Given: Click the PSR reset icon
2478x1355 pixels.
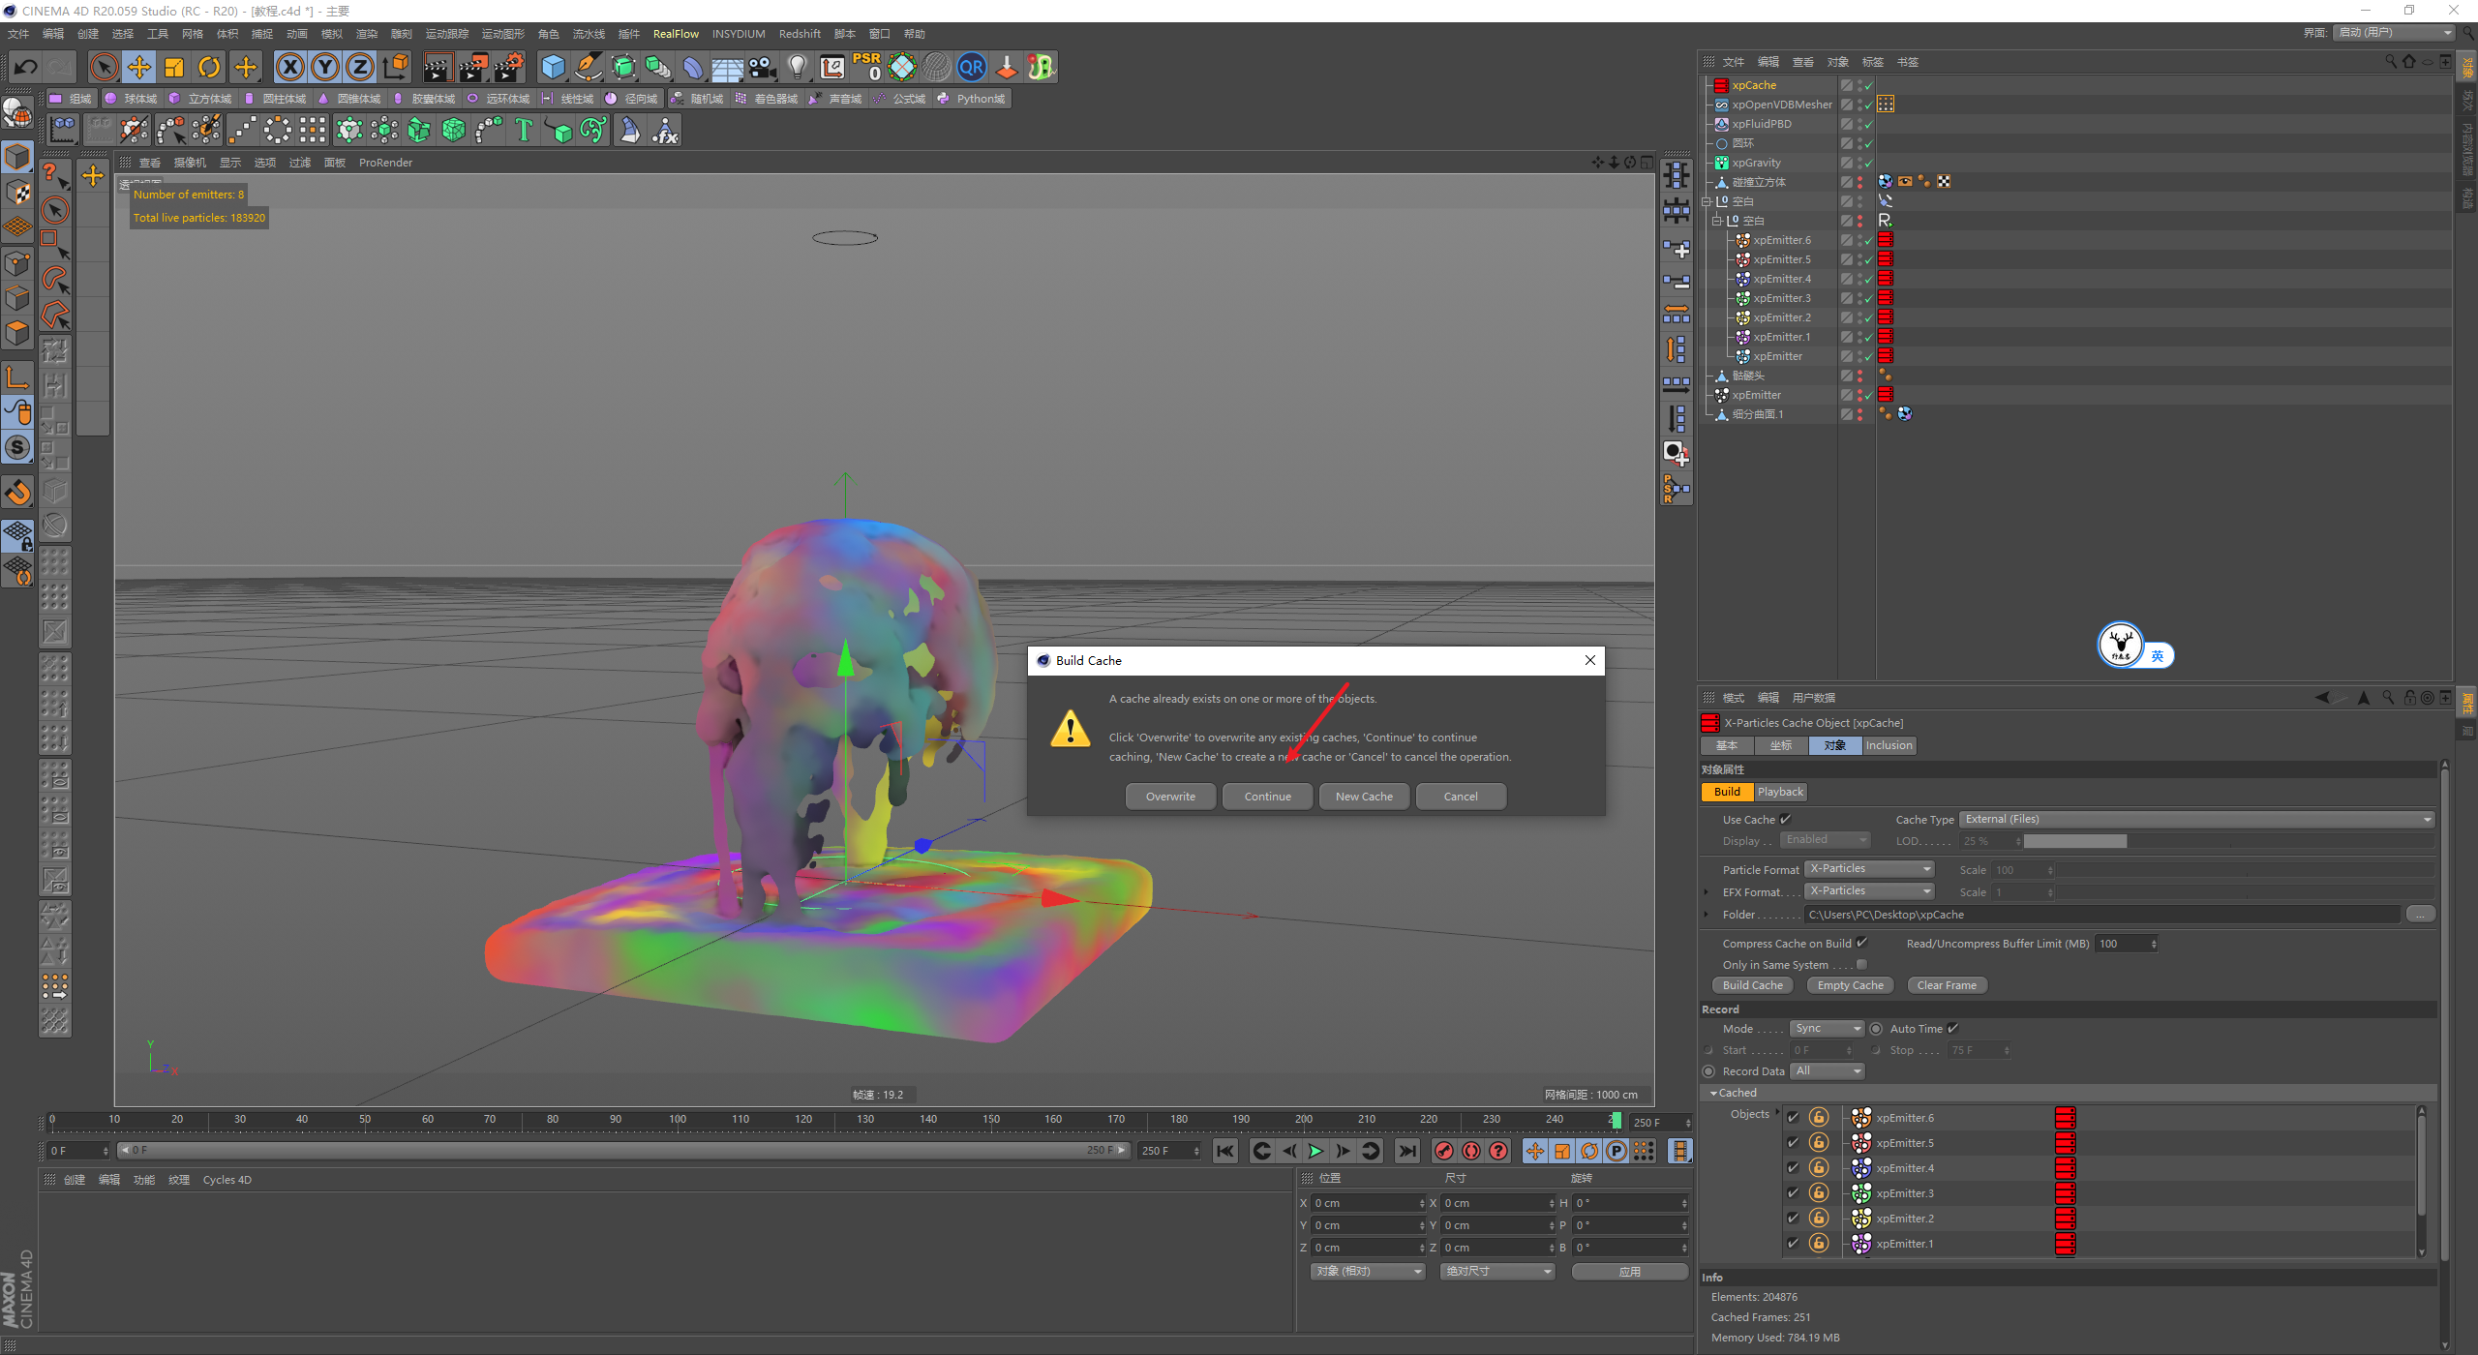Looking at the screenshot, I should pyautogui.click(x=866, y=67).
